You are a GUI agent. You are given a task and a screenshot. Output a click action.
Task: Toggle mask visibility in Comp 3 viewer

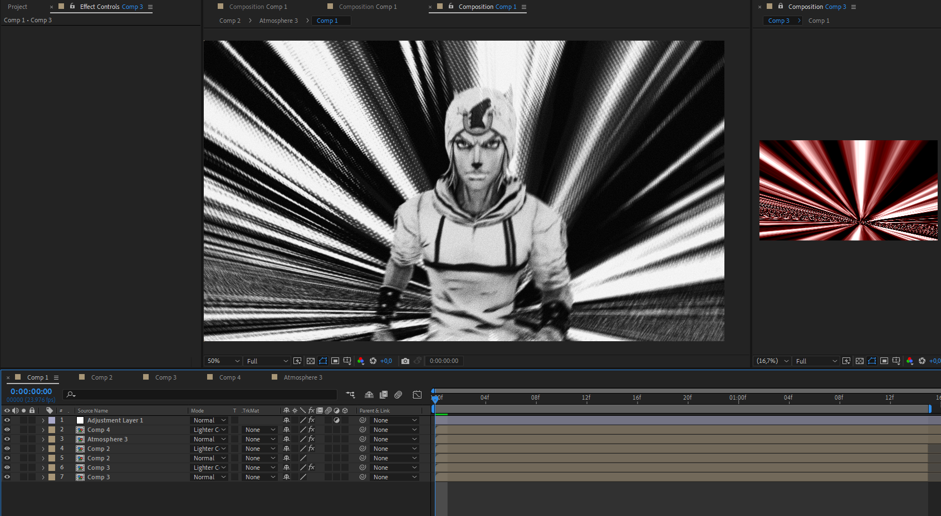pyautogui.click(x=872, y=361)
